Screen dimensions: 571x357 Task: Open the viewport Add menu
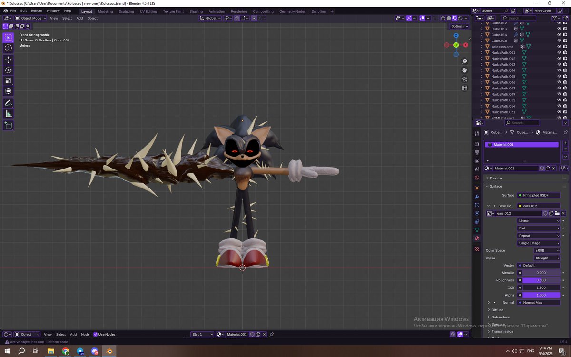coord(79,18)
